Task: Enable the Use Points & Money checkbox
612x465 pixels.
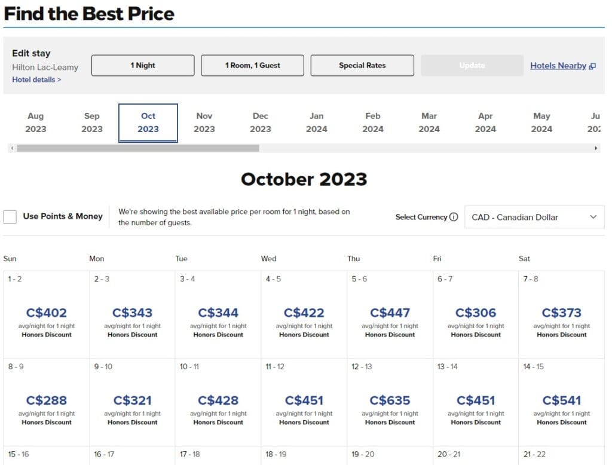Action: point(10,217)
